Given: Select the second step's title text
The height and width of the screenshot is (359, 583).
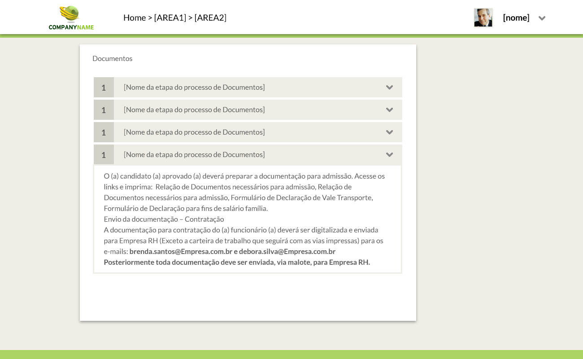Looking at the screenshot, I should point(194,109).
